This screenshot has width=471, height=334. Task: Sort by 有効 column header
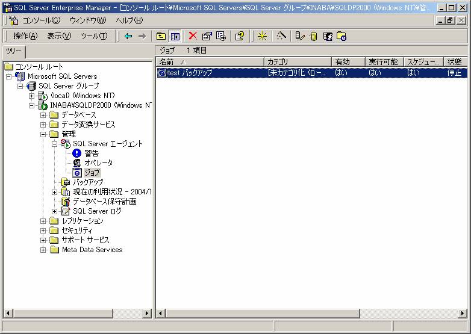pyautogui.click(x=349, y=62)
